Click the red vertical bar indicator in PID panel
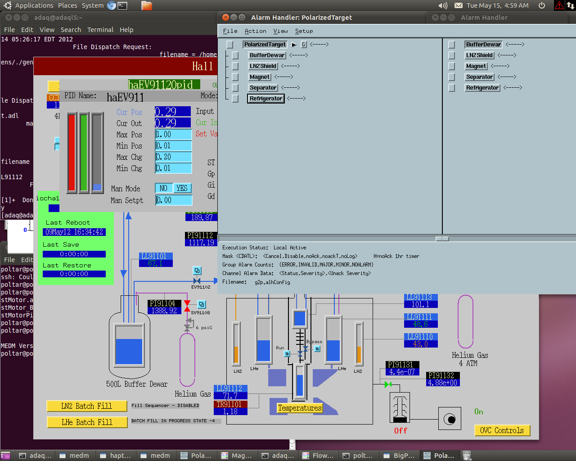Image resolution: width=576 pixels, height=461 pixels. (72, 153)
